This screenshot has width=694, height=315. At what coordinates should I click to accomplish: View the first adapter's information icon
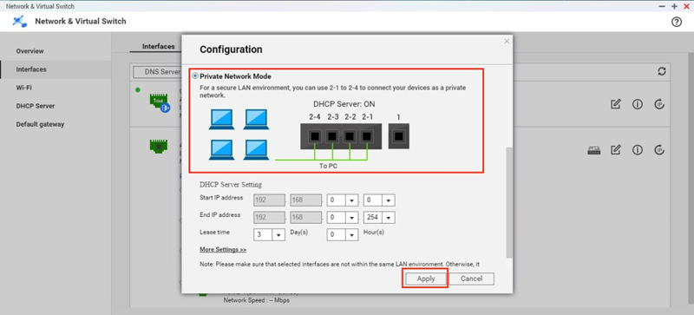pyautogui.click(x=638, y=104)
